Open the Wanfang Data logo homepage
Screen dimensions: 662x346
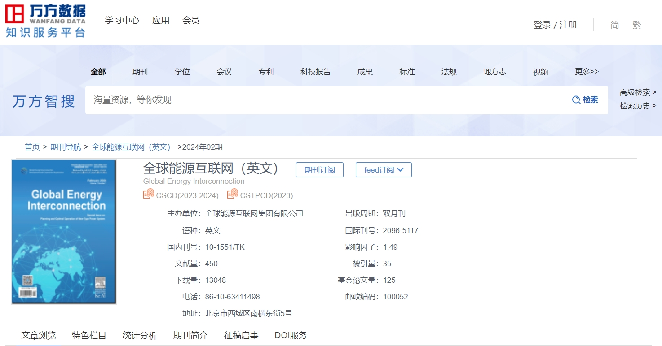coord(45,21)
